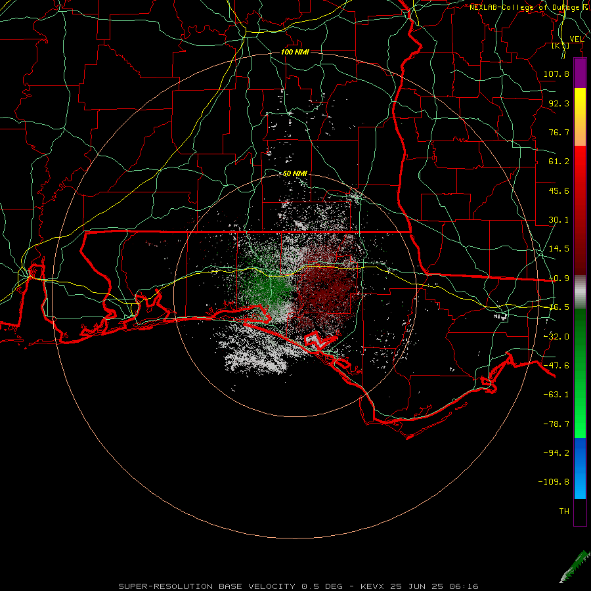The height and width of the screenshot is (591, 591).
Task: Click the "06:16" time in the caption
Action: coord(464,586)
